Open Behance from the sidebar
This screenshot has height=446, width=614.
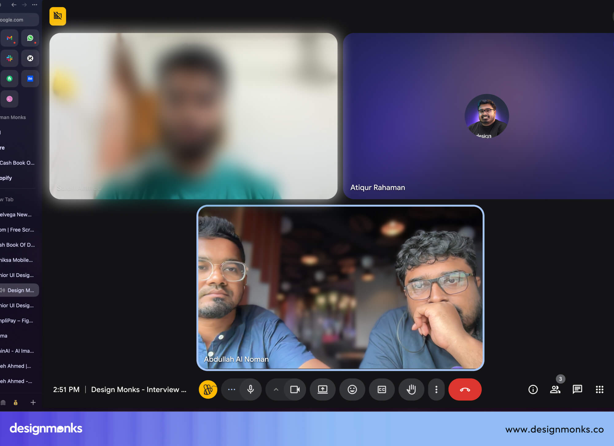[30, 79]
